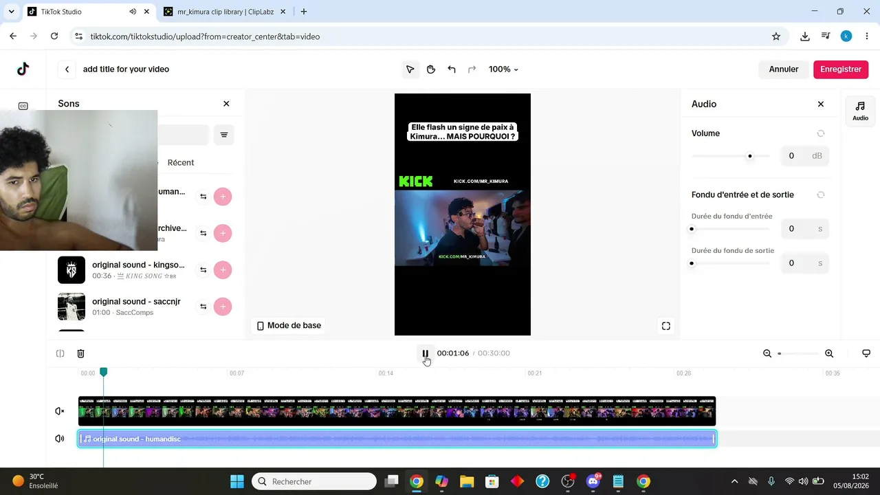The height and width of the screenshot is (495, 880).
Task: Click the address bar URL
Action: point(205,36)
